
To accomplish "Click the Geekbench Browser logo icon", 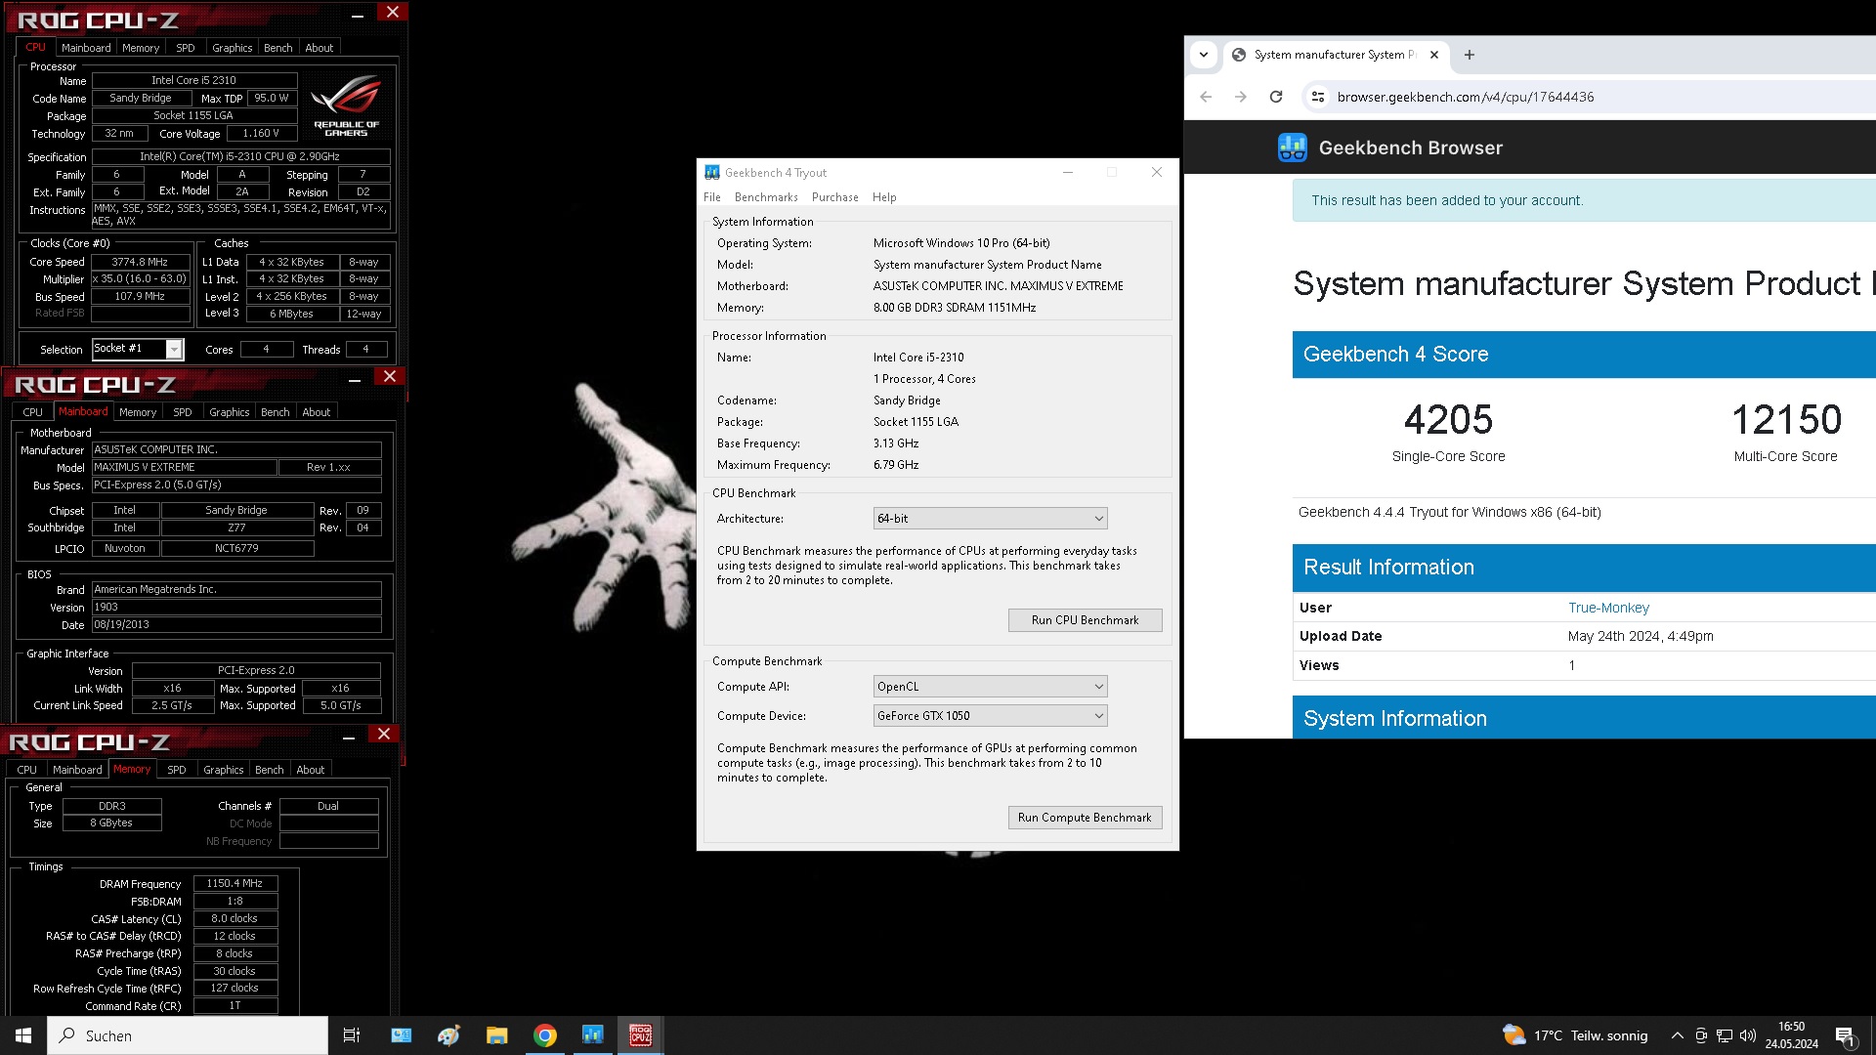I will pos(1293,148).
